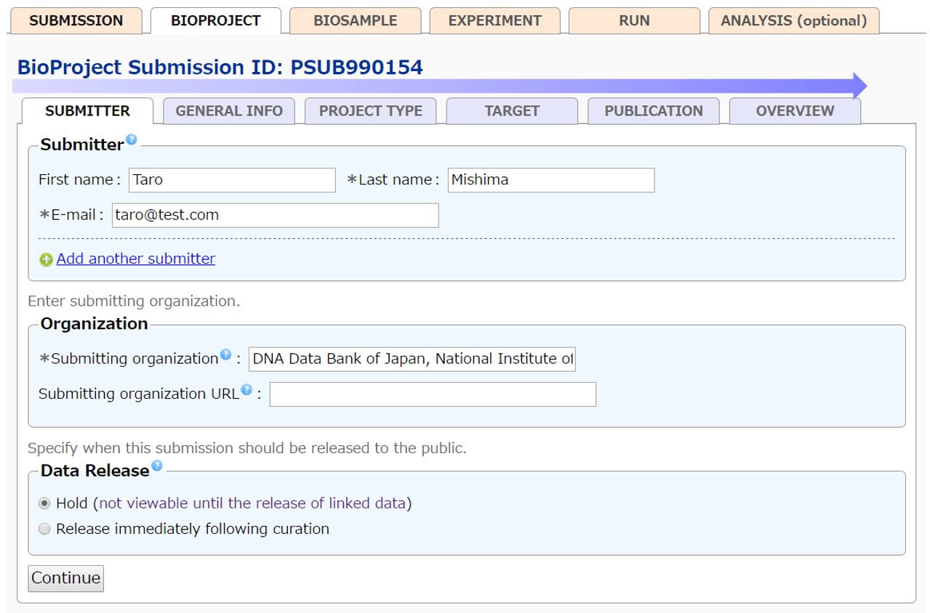Screen dimensions: 930x613
Task: Jump to the OVERVIEW sub-tab
Action: point(795,111)
